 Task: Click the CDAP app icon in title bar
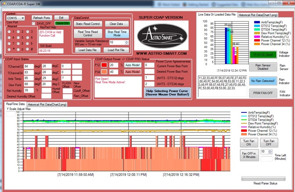coord(3,4)
